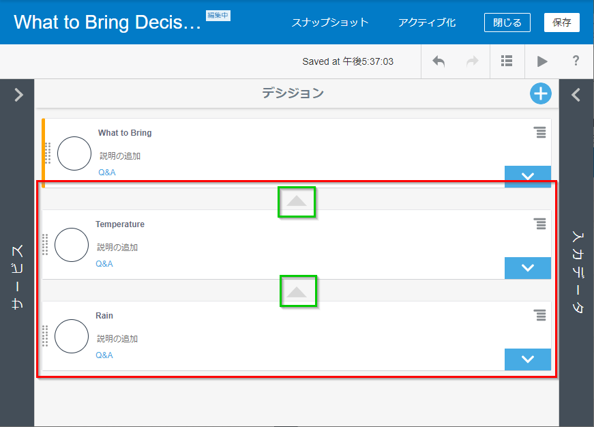Open the menu icon on Rain card
Screen dimensions: 594x427
540,315
